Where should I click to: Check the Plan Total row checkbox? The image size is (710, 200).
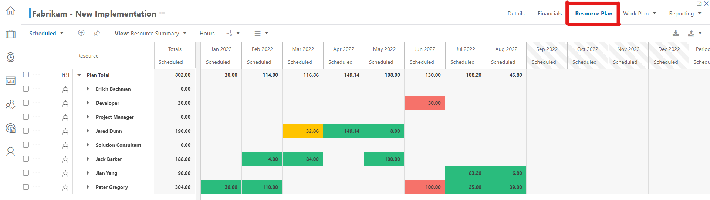pyautogui.click(x=26, y=75)
